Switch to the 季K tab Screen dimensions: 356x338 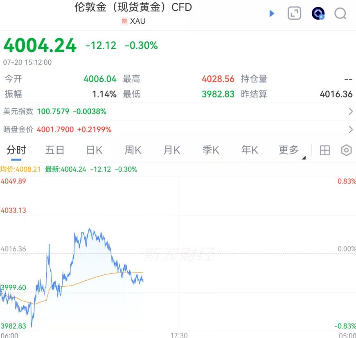[x=211, y=150]
